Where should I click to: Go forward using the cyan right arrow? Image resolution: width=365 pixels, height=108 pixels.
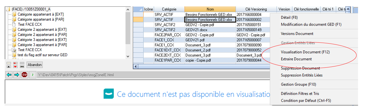[17, 75]
